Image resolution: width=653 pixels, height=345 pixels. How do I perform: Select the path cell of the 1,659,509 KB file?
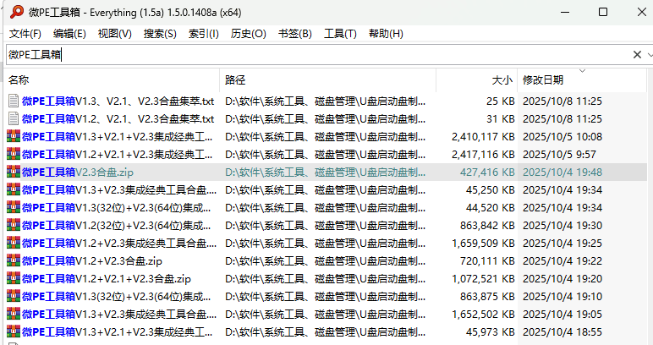(326, 243)
